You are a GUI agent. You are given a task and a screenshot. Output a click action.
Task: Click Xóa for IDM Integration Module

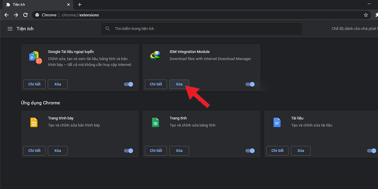[179, 84]
